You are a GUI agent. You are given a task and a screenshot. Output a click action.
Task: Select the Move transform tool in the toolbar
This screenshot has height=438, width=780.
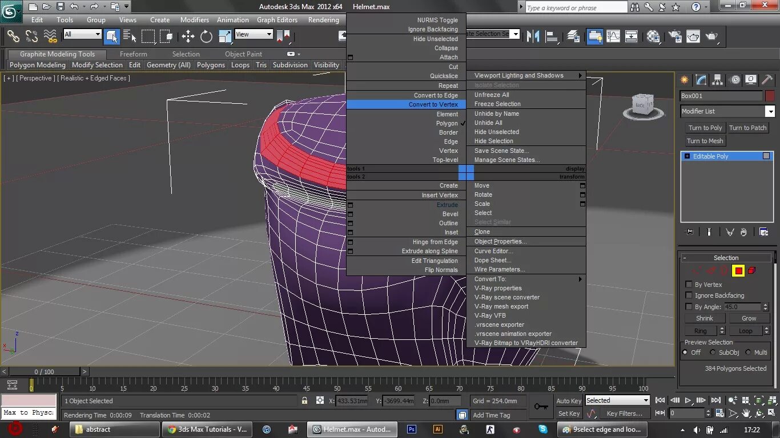click(188, 36)
